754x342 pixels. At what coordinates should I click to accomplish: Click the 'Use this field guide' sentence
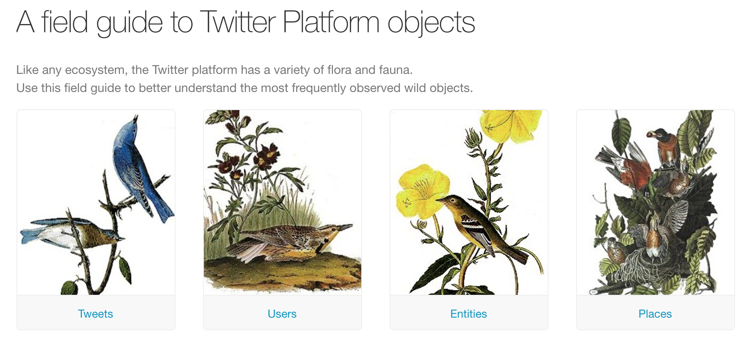[x=244, y=88]
